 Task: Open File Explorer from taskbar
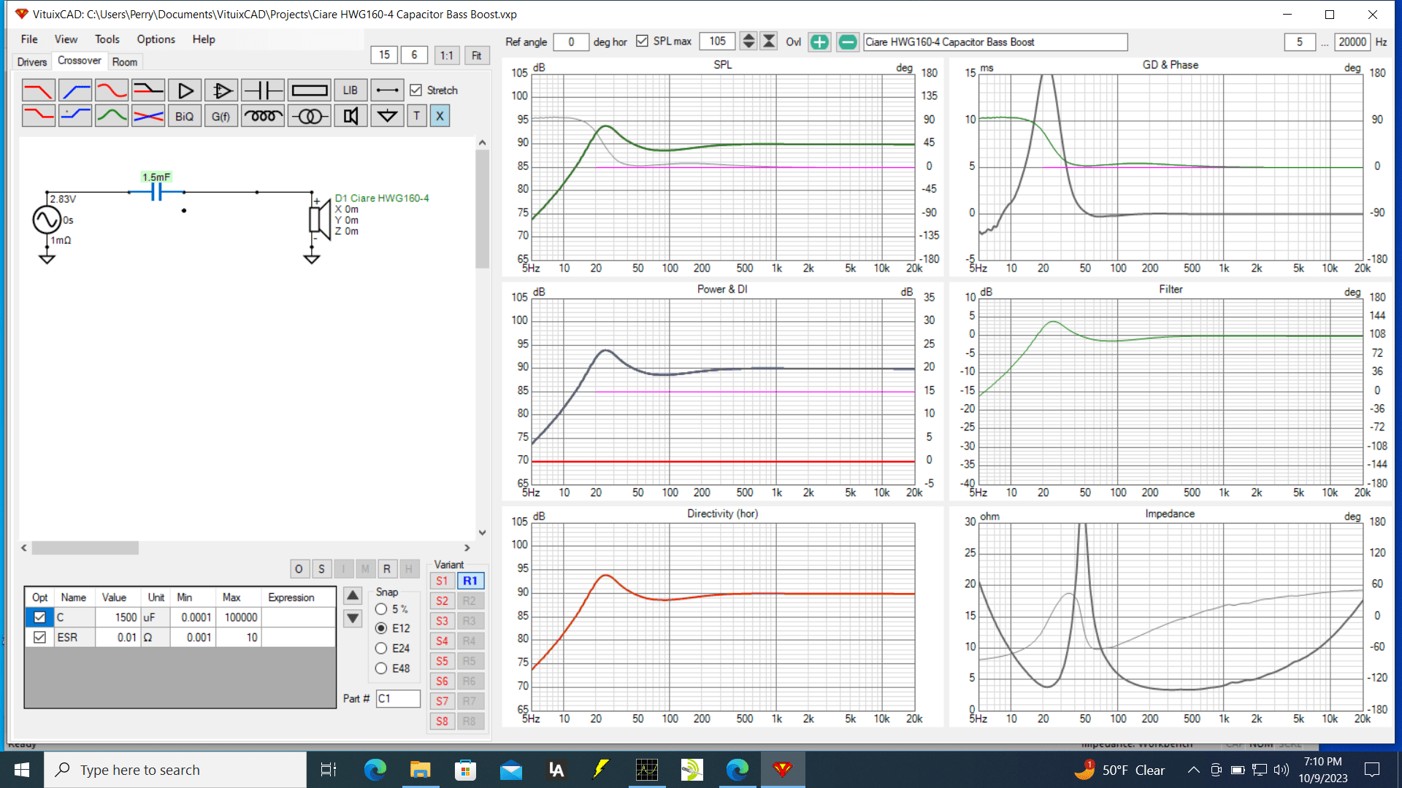(x=420, y=770)
